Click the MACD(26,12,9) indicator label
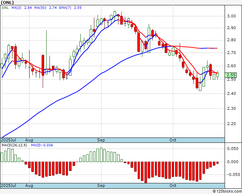The image size is (242, 194). (14, 145)
